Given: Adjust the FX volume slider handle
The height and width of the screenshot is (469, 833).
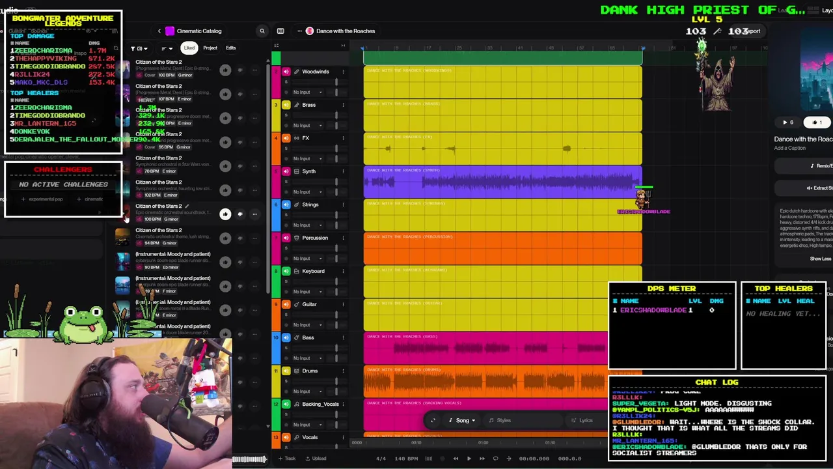Looking at the screenshot, I should 336,149.
